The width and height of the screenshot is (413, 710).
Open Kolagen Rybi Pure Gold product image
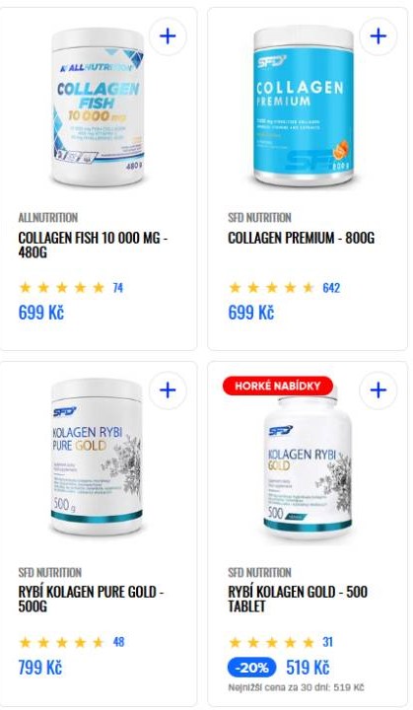[x=97, y=458]
